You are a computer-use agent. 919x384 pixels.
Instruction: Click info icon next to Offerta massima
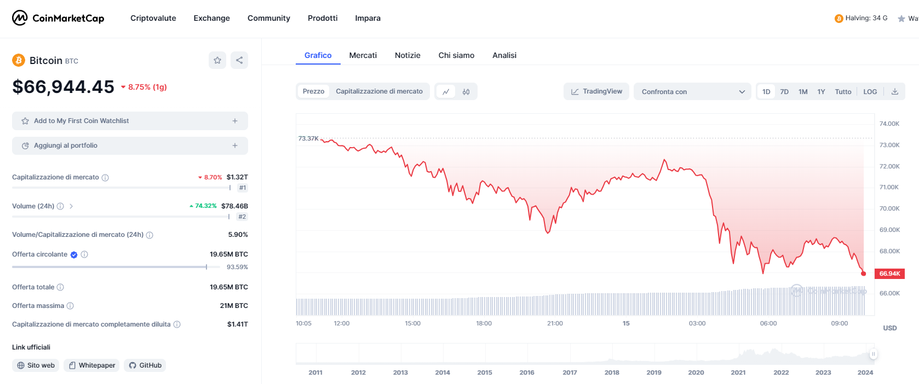tap(70, 306)
